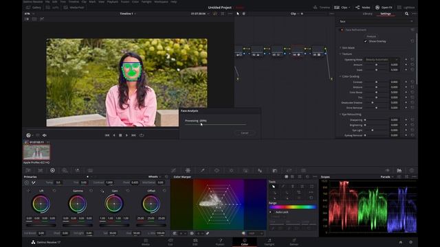This screenshot has height=247, width=440.
Task: Open the Clips dropdown in top toolbar
Action: (x=342, y=8)
